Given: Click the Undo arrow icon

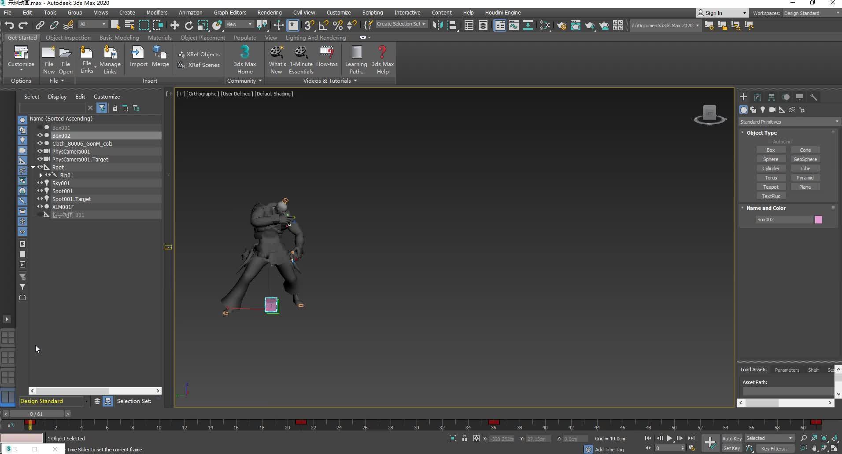Looking at the screenshot, I should click(x=9, y=25).
